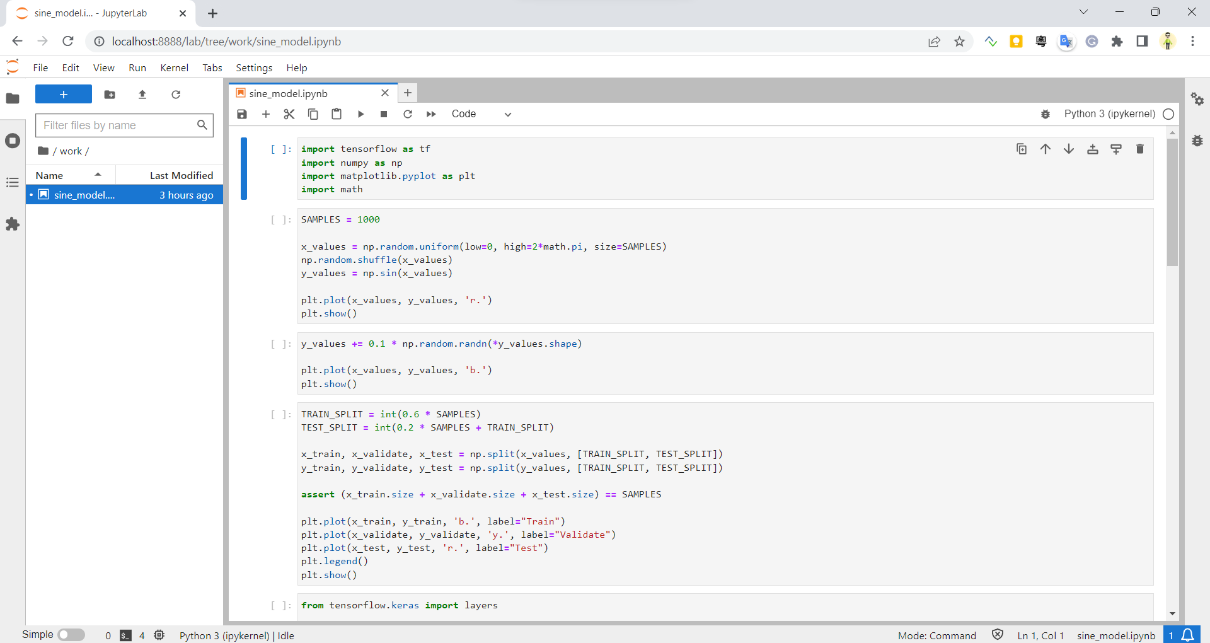
Task: Sort files by Last Modified column
Action: (170, 175)
